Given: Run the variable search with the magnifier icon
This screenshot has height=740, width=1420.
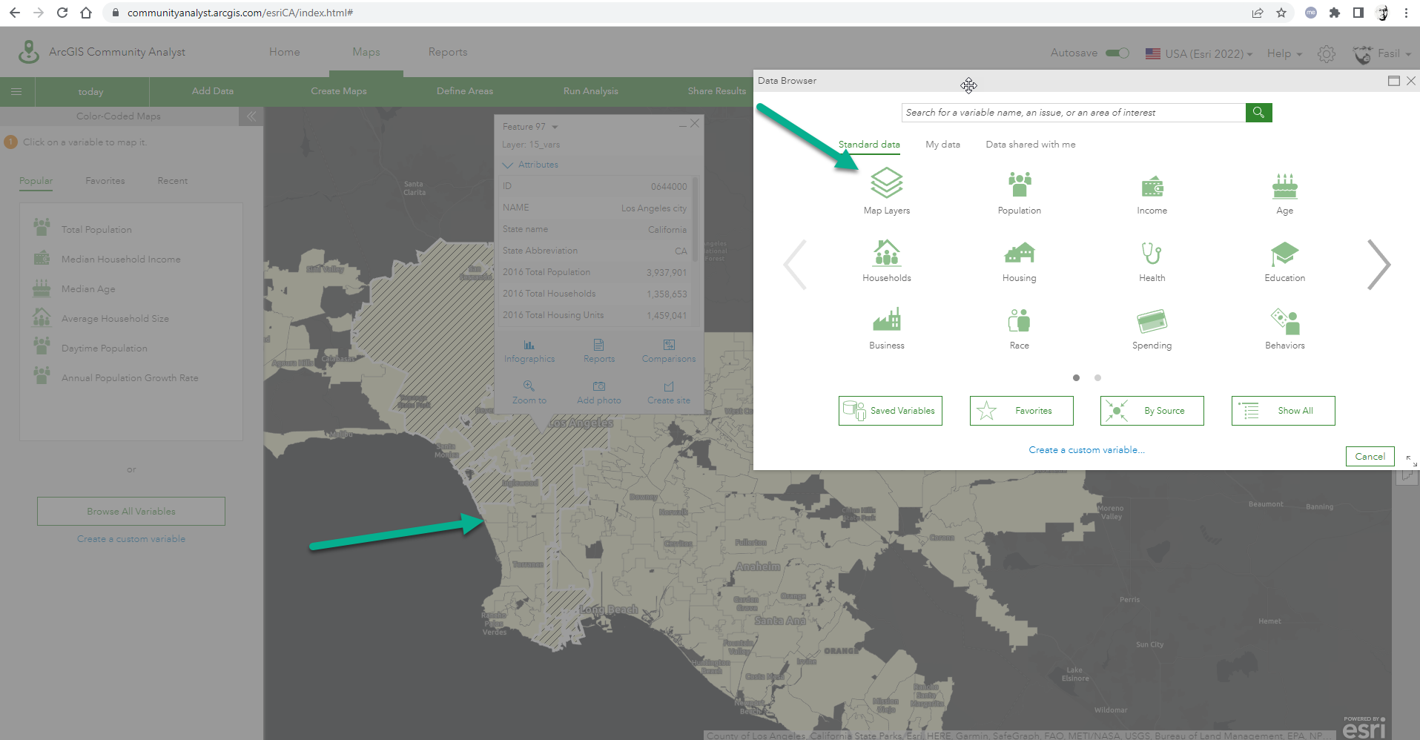Looking at the screenshot, I should pyautogui.click(x=1258, y=112).
